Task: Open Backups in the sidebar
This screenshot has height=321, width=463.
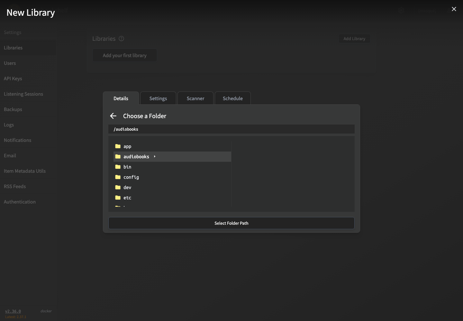Action: [28, 109]
